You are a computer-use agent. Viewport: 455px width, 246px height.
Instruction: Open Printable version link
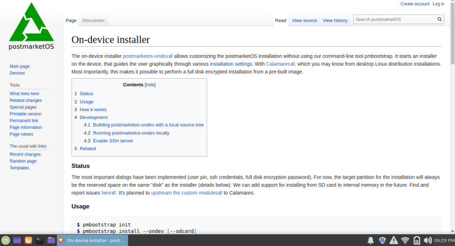(25, 114)
